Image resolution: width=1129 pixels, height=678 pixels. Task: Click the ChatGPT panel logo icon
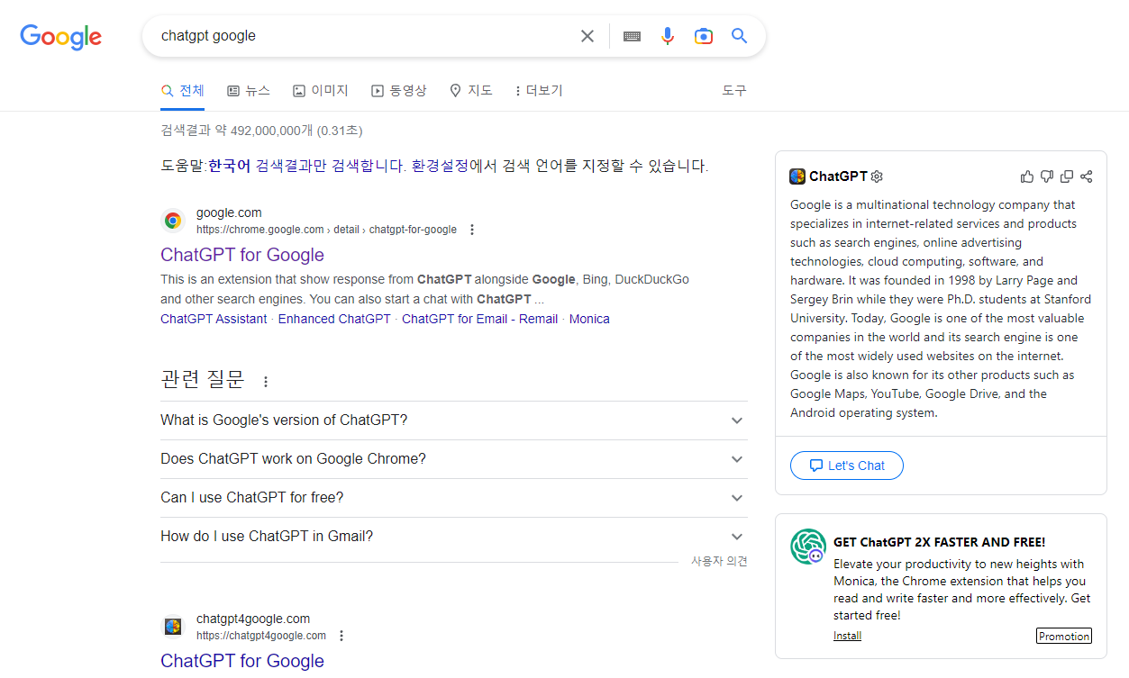click(x=797, y=176)
